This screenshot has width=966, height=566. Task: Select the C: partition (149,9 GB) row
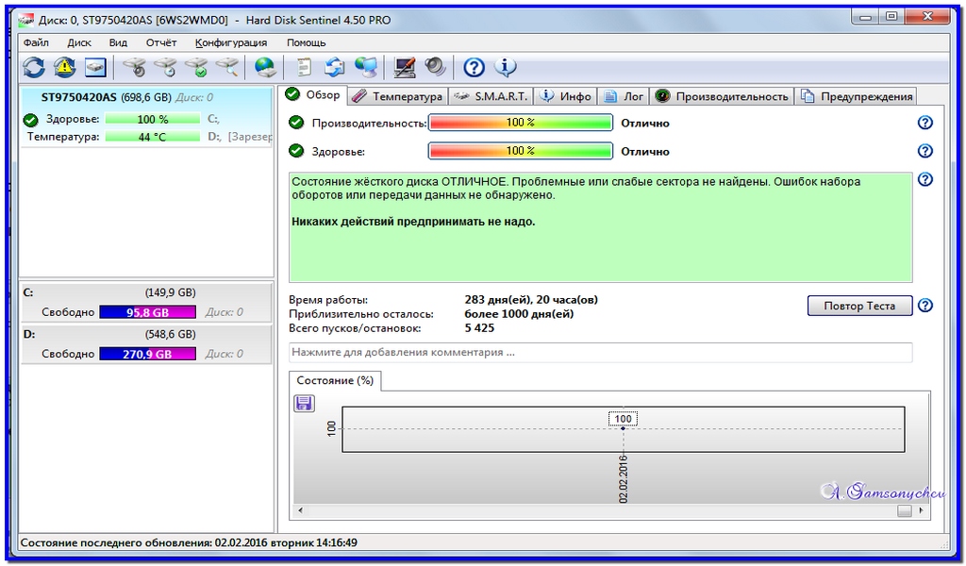pyautogui.click(x=146, y=303)
